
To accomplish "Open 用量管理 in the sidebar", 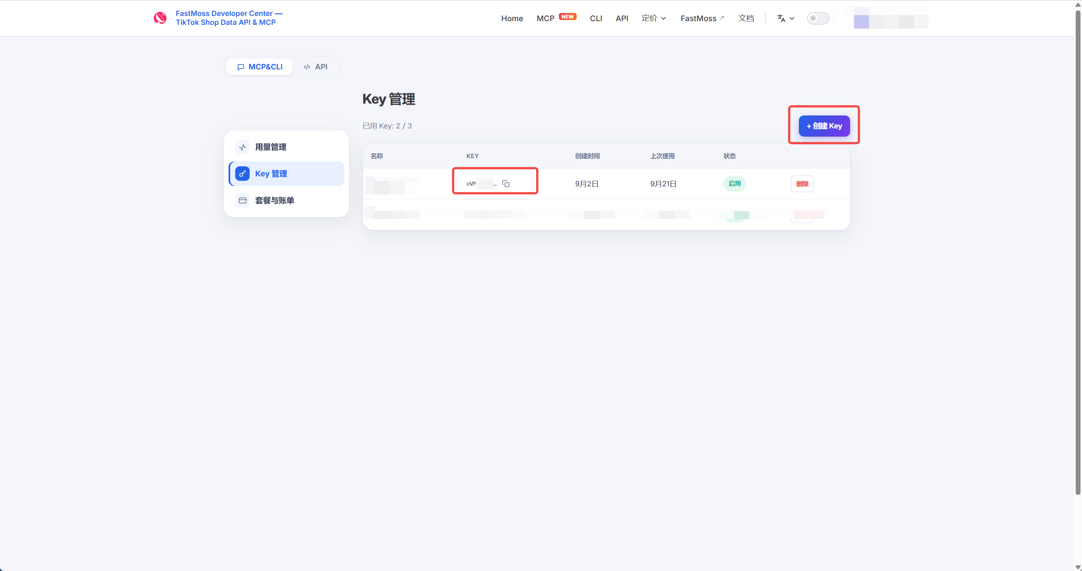I will point(286,147).
